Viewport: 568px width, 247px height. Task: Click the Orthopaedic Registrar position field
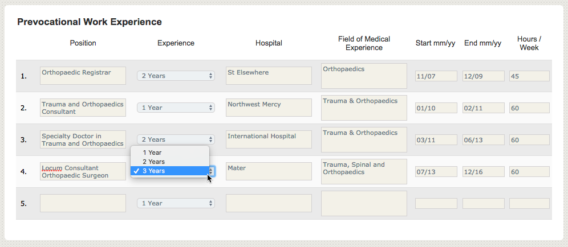coord(83,76)
